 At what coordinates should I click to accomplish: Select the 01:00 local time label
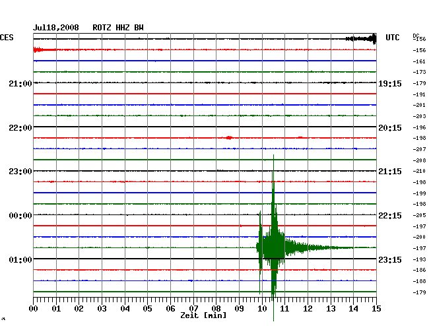pos(20,259)
